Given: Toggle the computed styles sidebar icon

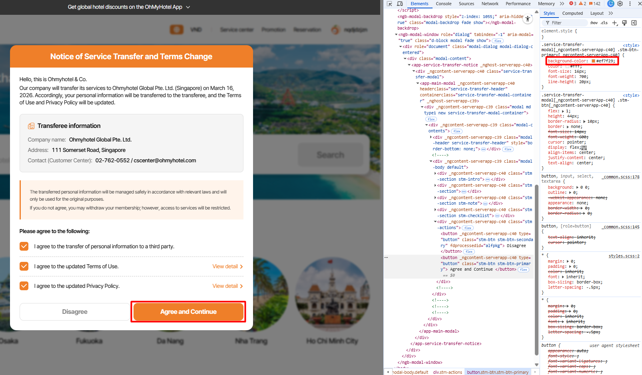Looking at the screenshot, I should click(634, 23).
